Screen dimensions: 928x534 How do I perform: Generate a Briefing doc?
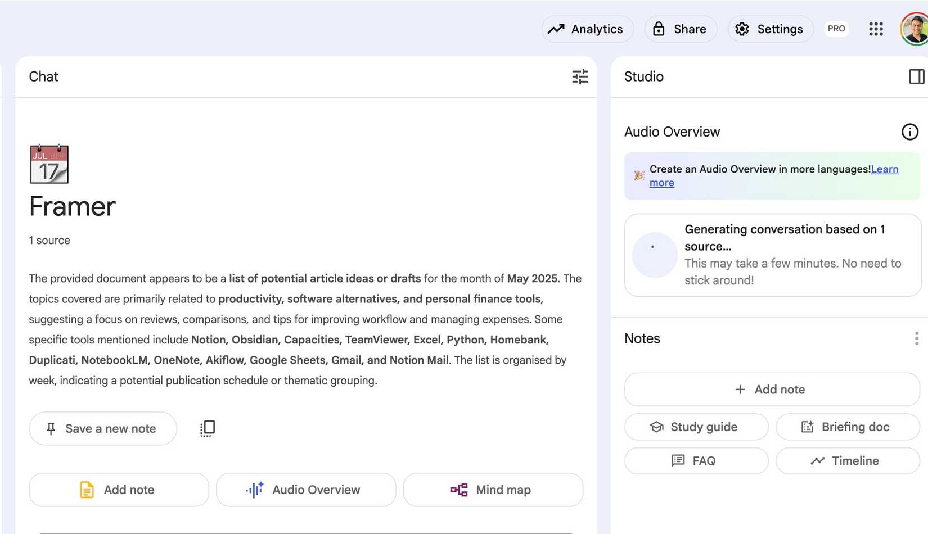[848, 427]
